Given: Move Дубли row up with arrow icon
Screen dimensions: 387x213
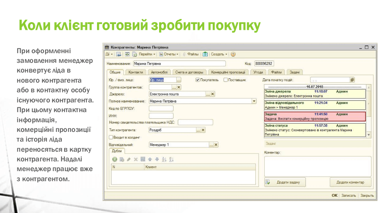Looking at the screenshot, I should (x=150, y=159).
